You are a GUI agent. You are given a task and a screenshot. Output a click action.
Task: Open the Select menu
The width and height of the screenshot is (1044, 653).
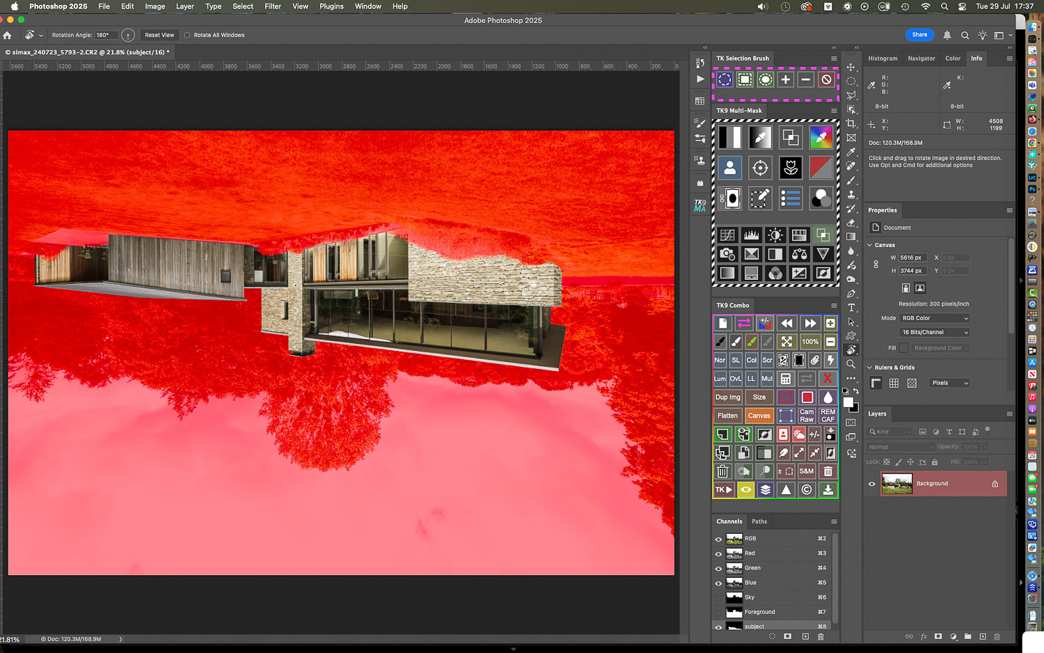[x=243, y=6]
